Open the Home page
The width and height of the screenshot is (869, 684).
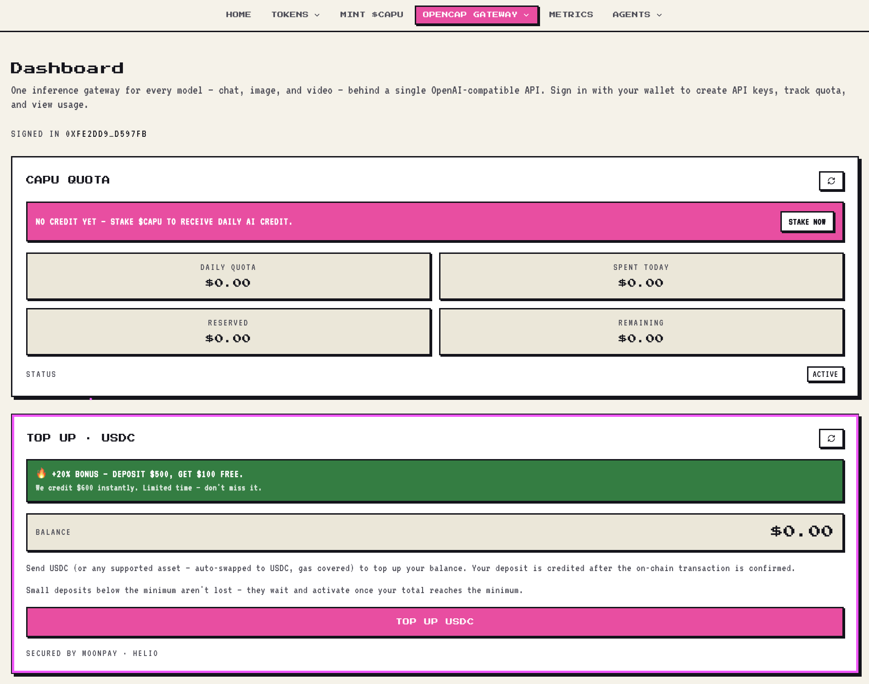click(x=239, y=15)
